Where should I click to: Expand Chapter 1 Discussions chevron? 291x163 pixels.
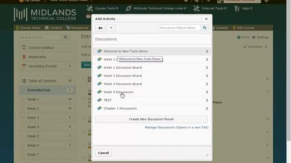point(207,109)
